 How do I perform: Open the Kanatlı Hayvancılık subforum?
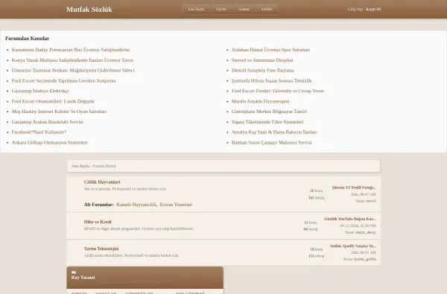[136, 205]
